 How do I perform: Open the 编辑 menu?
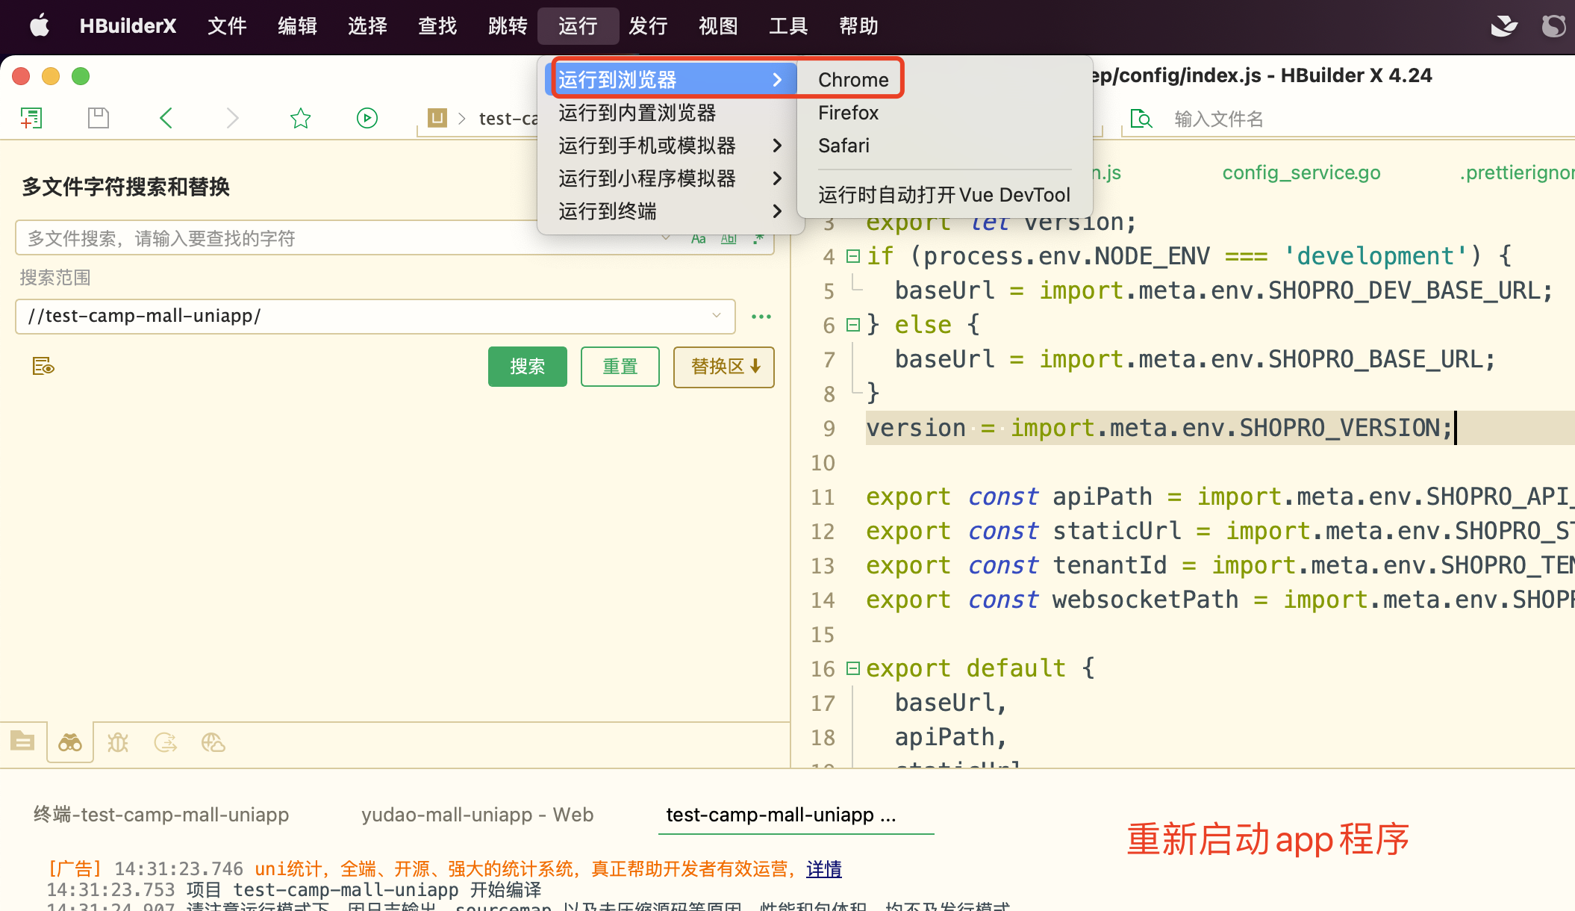coord(297,26)
